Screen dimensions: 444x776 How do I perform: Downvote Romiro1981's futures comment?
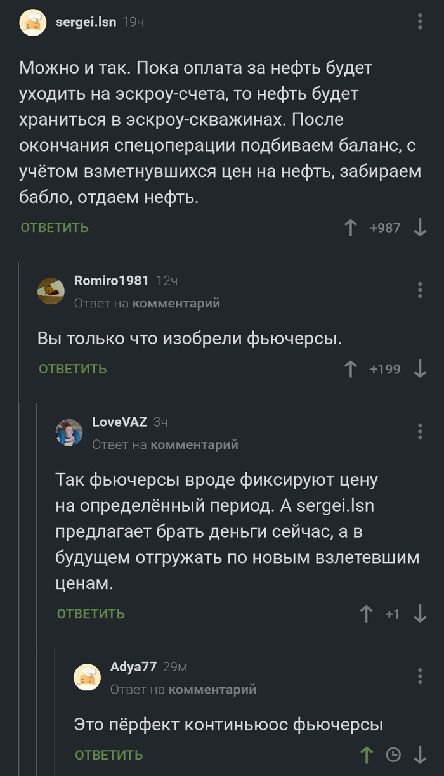point(420,369)
